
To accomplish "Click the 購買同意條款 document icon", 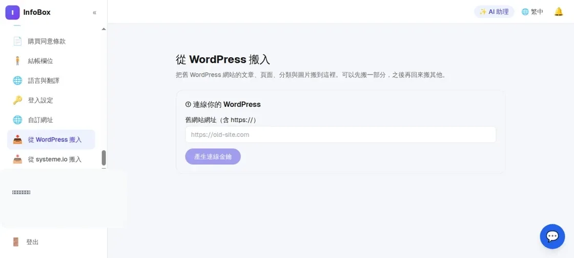I will click(17, 41).
